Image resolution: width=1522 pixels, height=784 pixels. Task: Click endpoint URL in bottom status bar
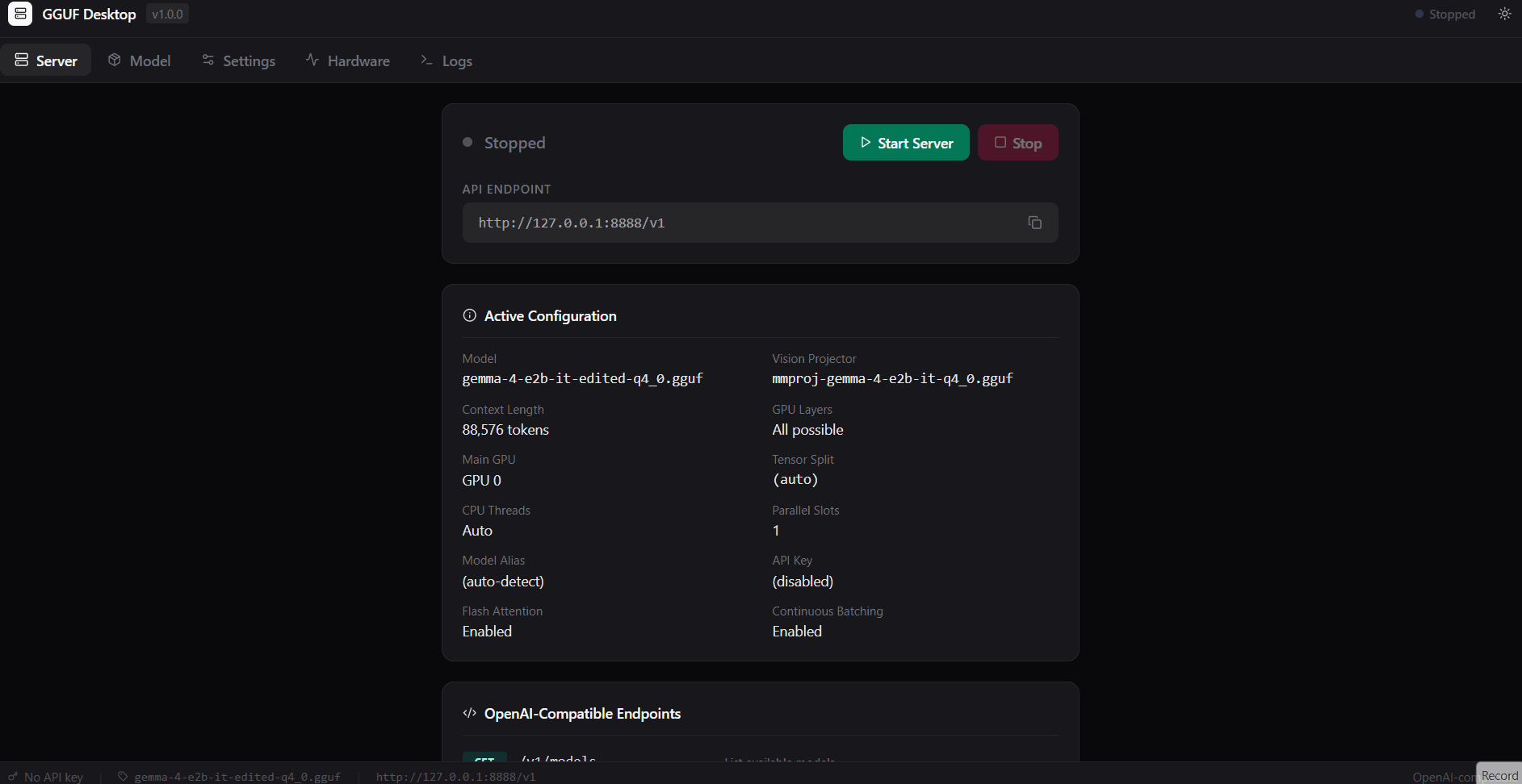[x=455, y=777]
